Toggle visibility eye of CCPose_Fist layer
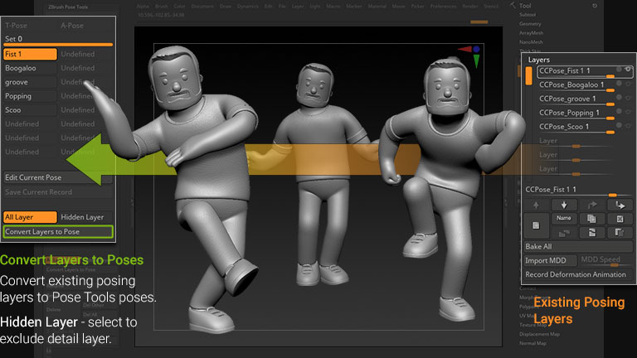The height and width of the screenshot is (358, 637). (x=629, y=70)
